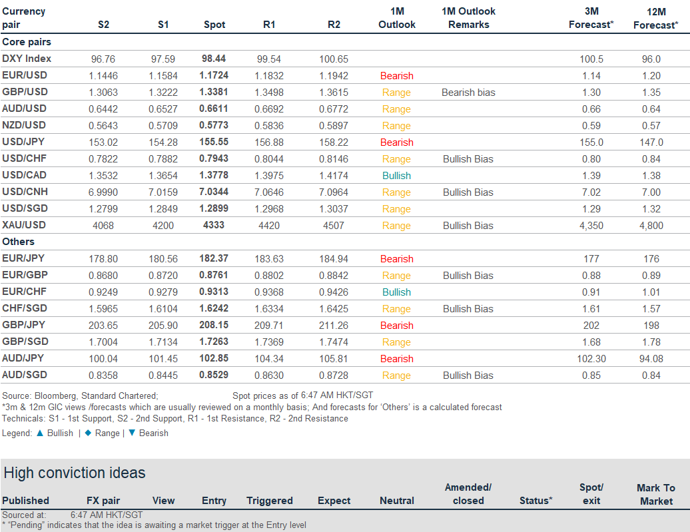
Task: Select the USD/CNH spot value 7.0344
Action: (x=214, y=192)
